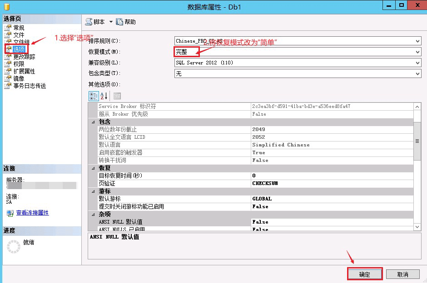Viewport: 427px width, 283px height.
Task: Open the 镜像 page
Action: pyautogui.click(x=19, y=78)
